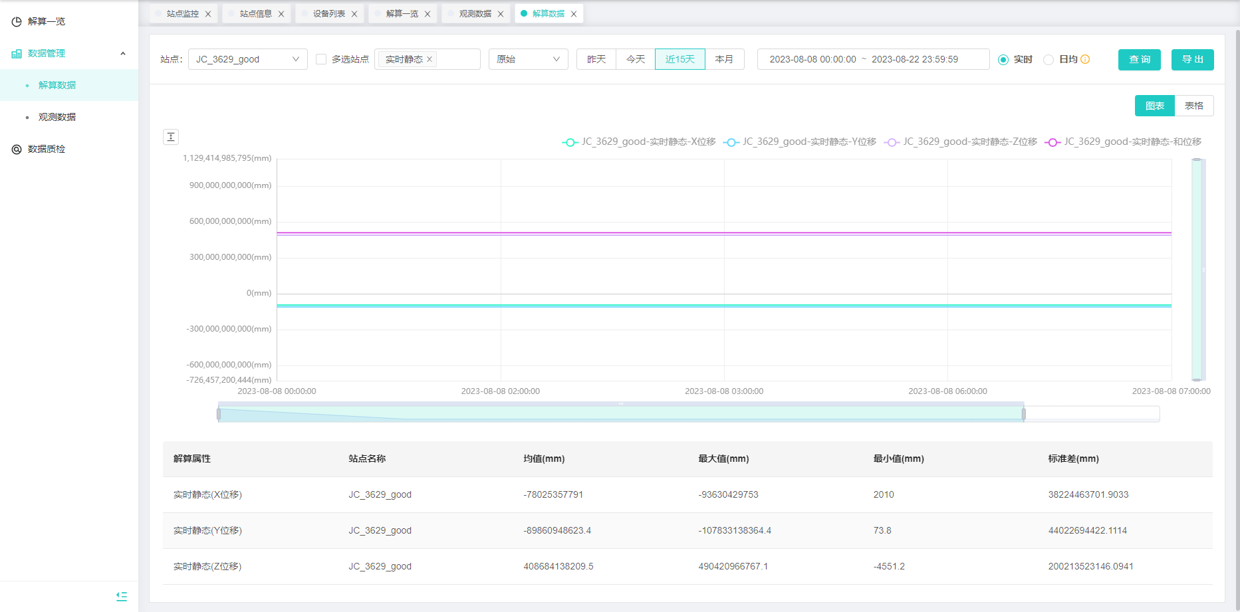The width and height of the screenshot is (1240, 612).
Task: Collapse the 数据管理 sidebar menu
Action: (122, 53)
